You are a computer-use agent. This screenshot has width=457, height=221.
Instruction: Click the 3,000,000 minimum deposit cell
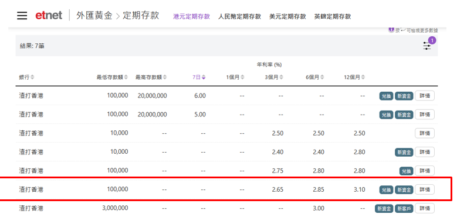click(x=115, y=208)
